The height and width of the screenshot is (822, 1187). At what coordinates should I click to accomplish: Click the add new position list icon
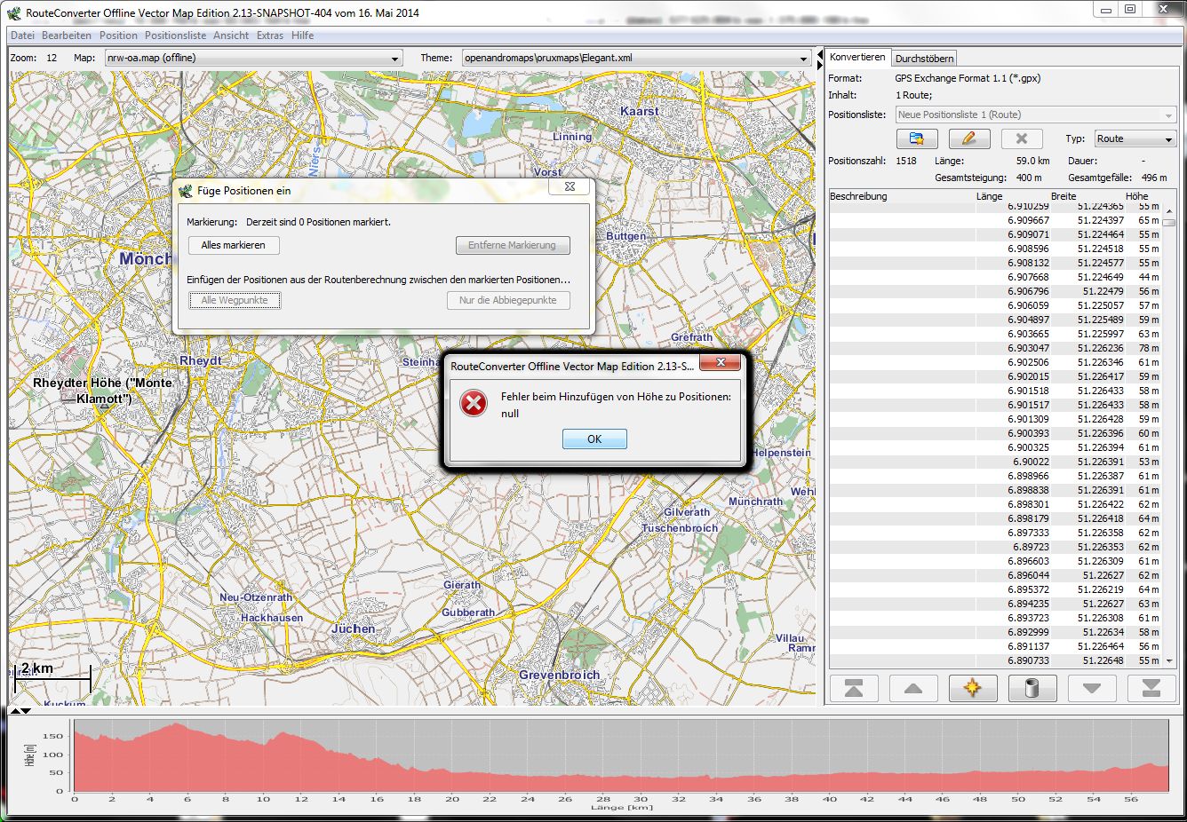[x=917, y=139]
